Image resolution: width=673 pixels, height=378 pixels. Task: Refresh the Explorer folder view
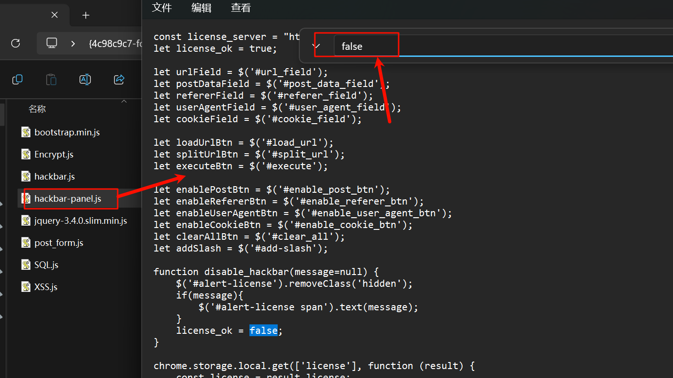click(16, 43)
